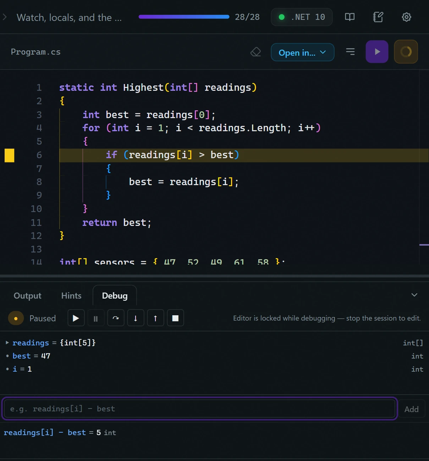
Task: Click the step into down arrow
Action: [136, 318]
